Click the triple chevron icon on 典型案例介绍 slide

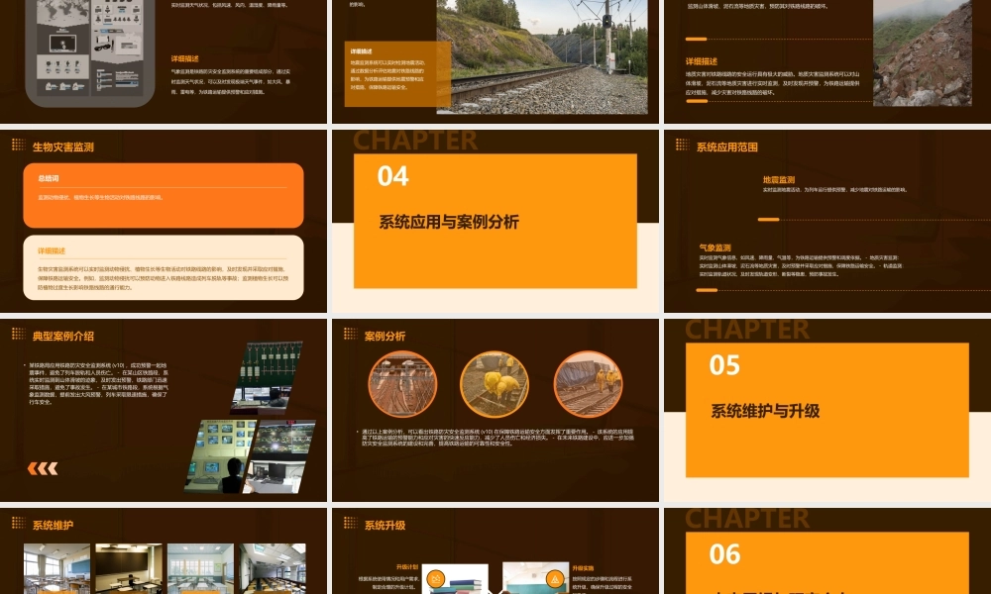(x=43, y=468)
